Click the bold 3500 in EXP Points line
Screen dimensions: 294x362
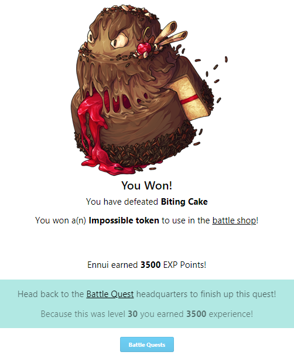tap(151, 264)
